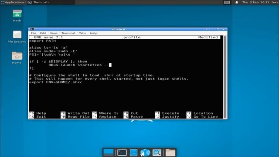Click the ^J Justify shortcut label
The image size is (279, 157).
(x=167, y=117)
